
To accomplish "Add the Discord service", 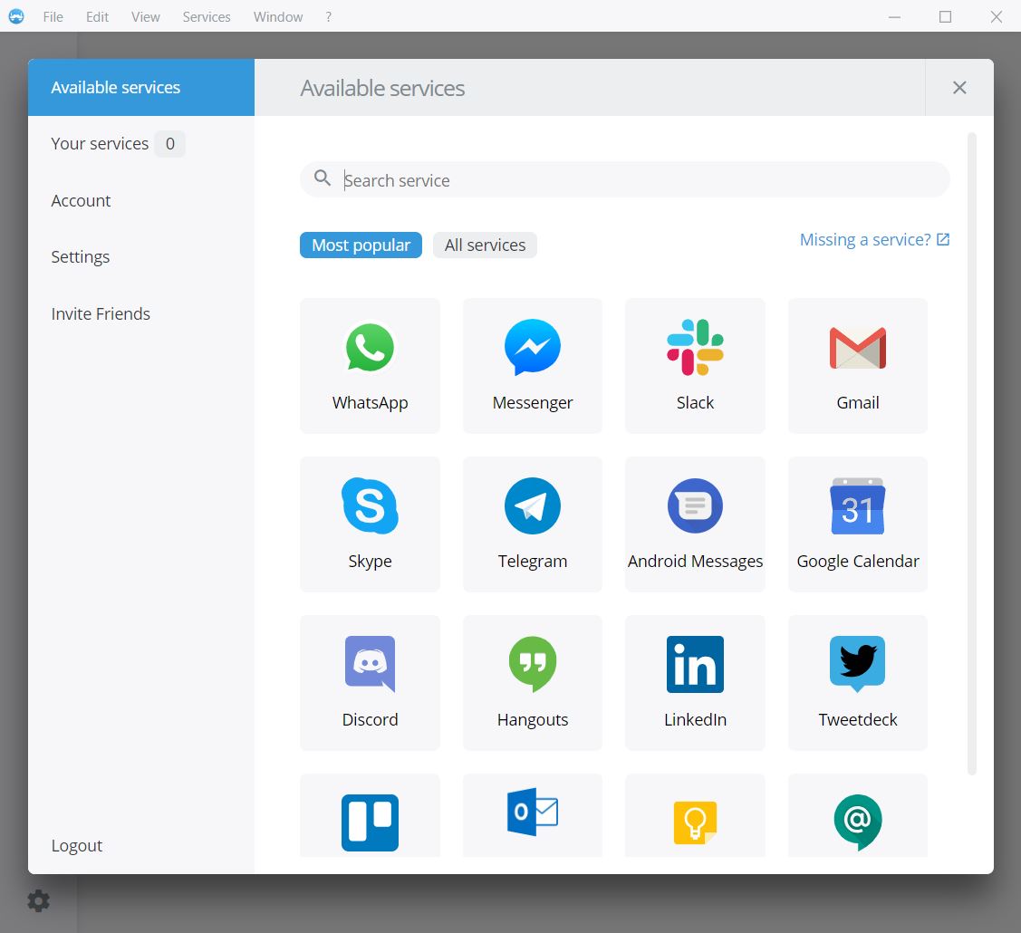I will 370,683.
